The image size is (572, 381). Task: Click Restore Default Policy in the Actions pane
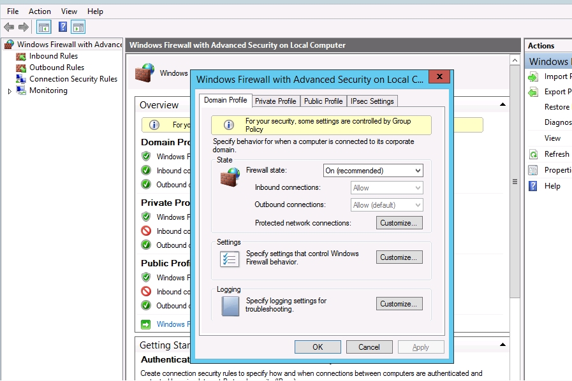557,107
